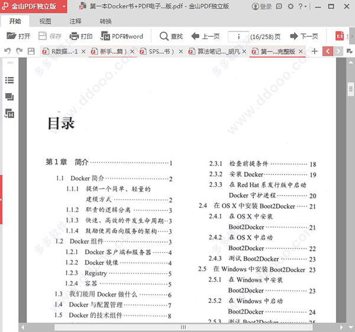This screenshot has height=332, width=355.
Task: Select the 第一...完整版 document tab
Action: pos(273,52)
